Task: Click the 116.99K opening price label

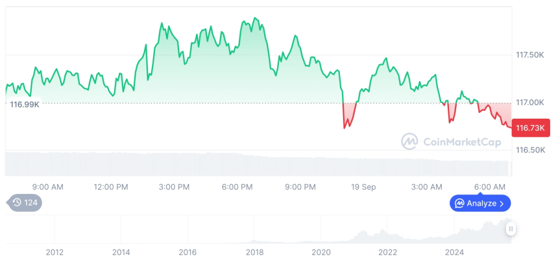Action: click(x=25, y=104)
